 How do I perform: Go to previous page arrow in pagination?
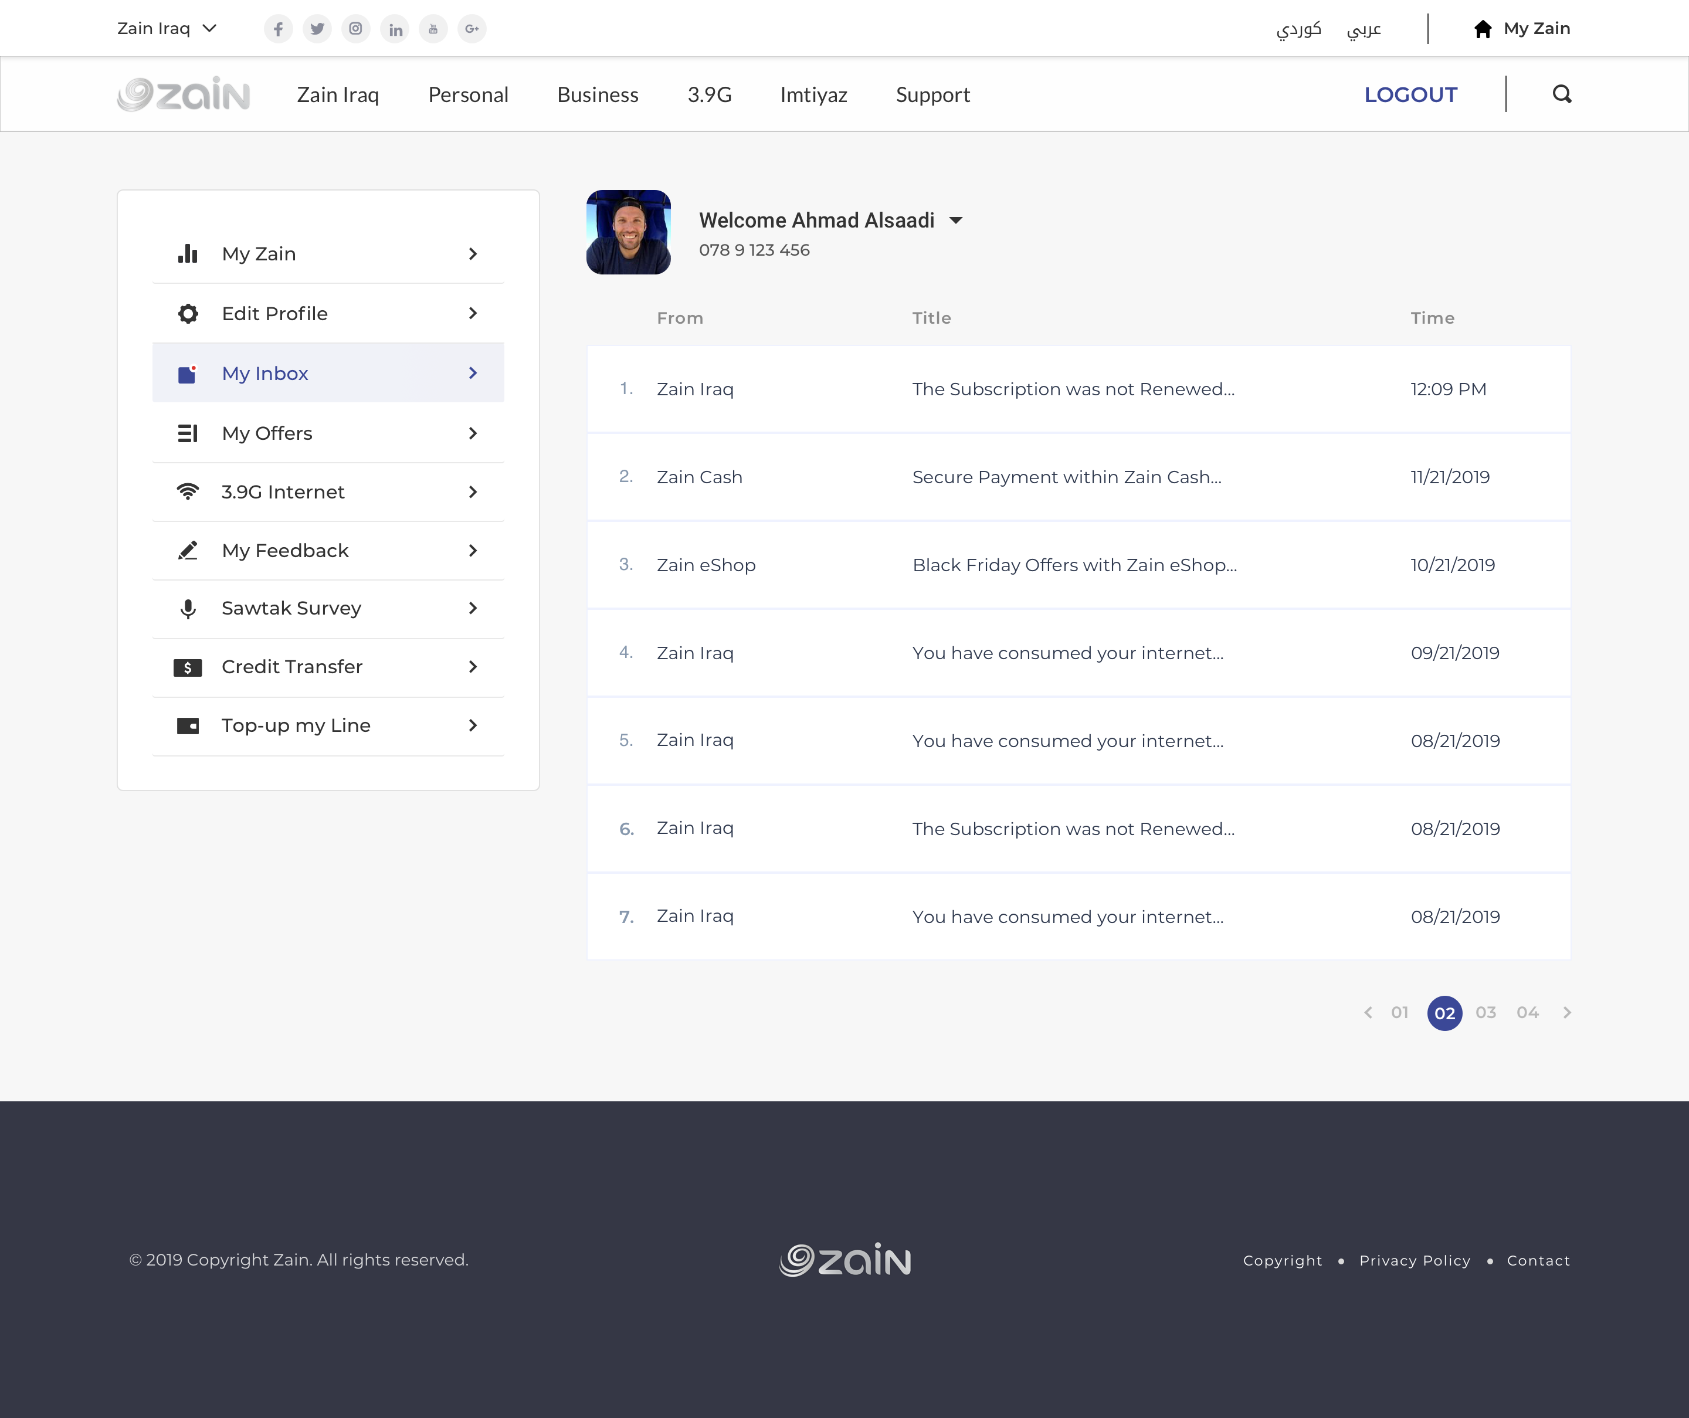(x=1368, y=1013)
